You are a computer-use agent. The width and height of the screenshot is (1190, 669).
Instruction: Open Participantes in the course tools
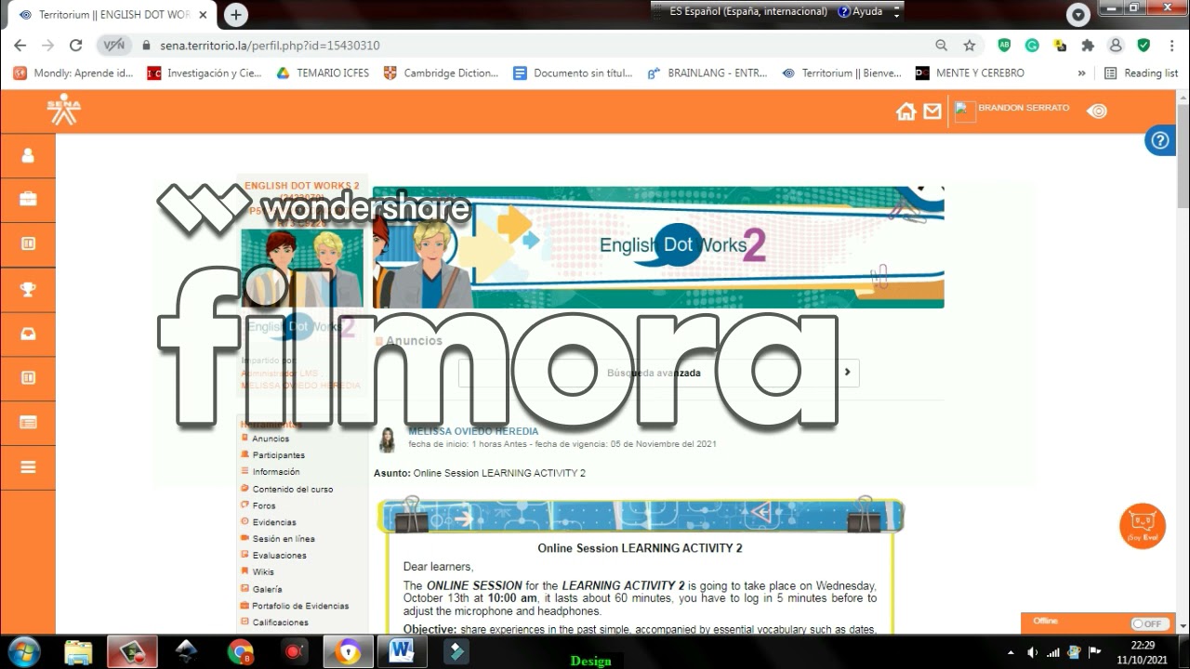pos(279,455)
